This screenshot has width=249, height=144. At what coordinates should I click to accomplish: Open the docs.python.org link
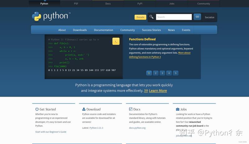(x=137, y=128)
